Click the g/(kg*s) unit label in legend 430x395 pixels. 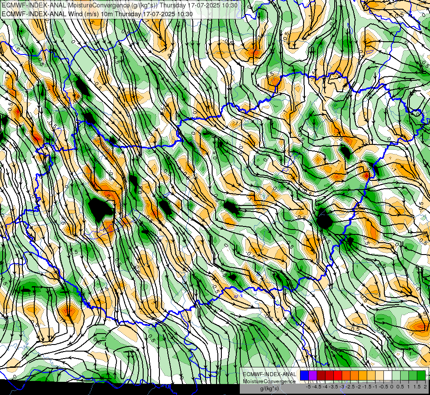point(270,388)
